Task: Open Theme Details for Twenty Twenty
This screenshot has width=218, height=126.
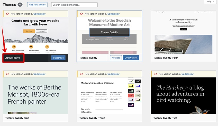Action: [110, 32]
